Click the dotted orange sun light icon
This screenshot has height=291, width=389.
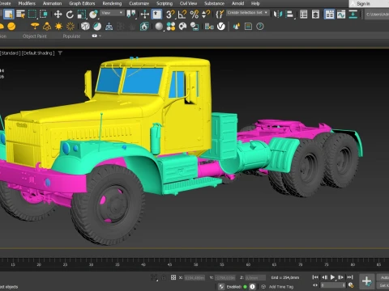71,27
